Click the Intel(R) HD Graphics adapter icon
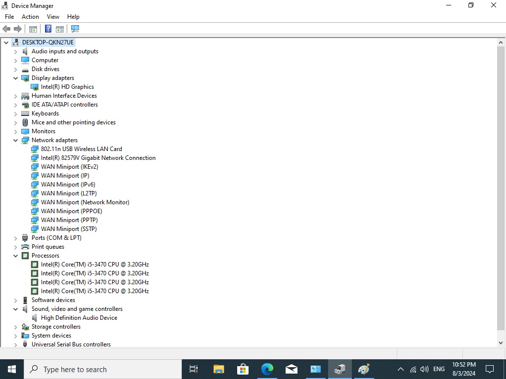 click(x=35, y=87)
